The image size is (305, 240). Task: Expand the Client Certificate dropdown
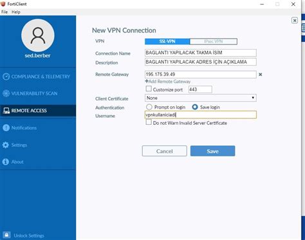pos(201,98)
